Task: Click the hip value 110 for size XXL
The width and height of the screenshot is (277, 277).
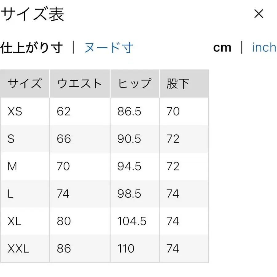Action: 126,248
